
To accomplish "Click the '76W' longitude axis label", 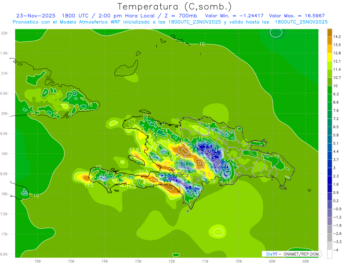I will [x=37, y=261].
